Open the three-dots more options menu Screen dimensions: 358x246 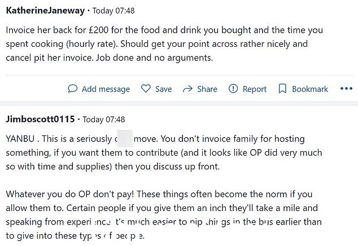[346, 89]
